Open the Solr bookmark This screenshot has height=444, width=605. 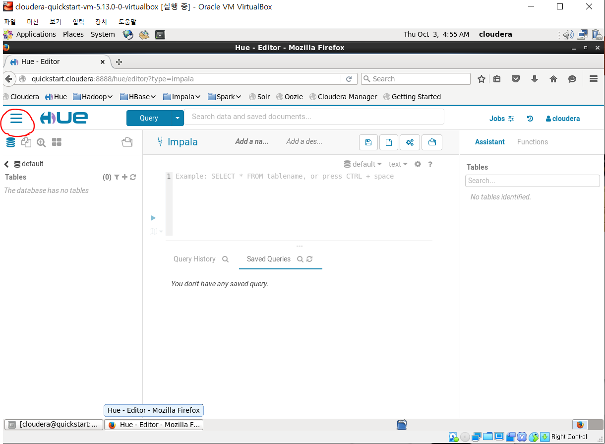pos(259,97)
